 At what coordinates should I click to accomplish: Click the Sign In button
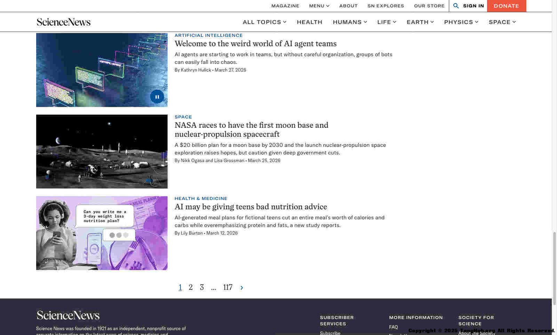473,6
